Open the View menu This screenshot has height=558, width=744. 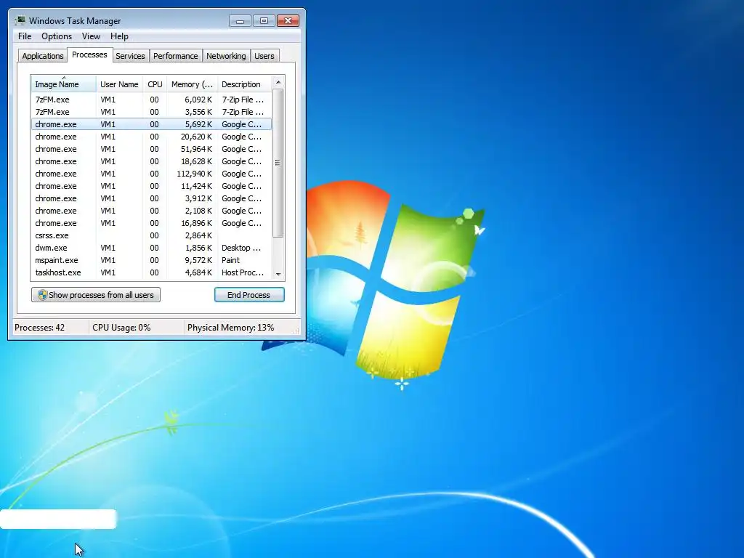(x=91, y=36)
